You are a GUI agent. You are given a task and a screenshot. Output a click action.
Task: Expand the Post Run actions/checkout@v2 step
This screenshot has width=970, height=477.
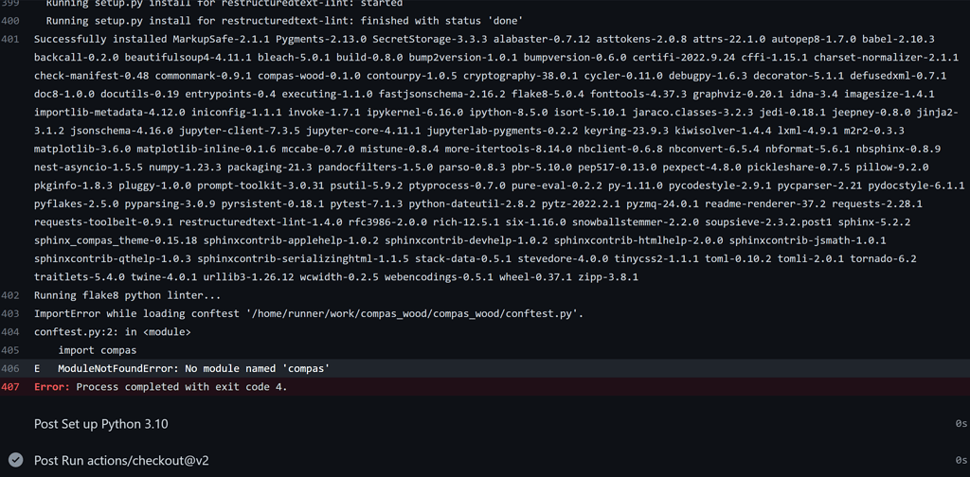click(x=121, y=460)
